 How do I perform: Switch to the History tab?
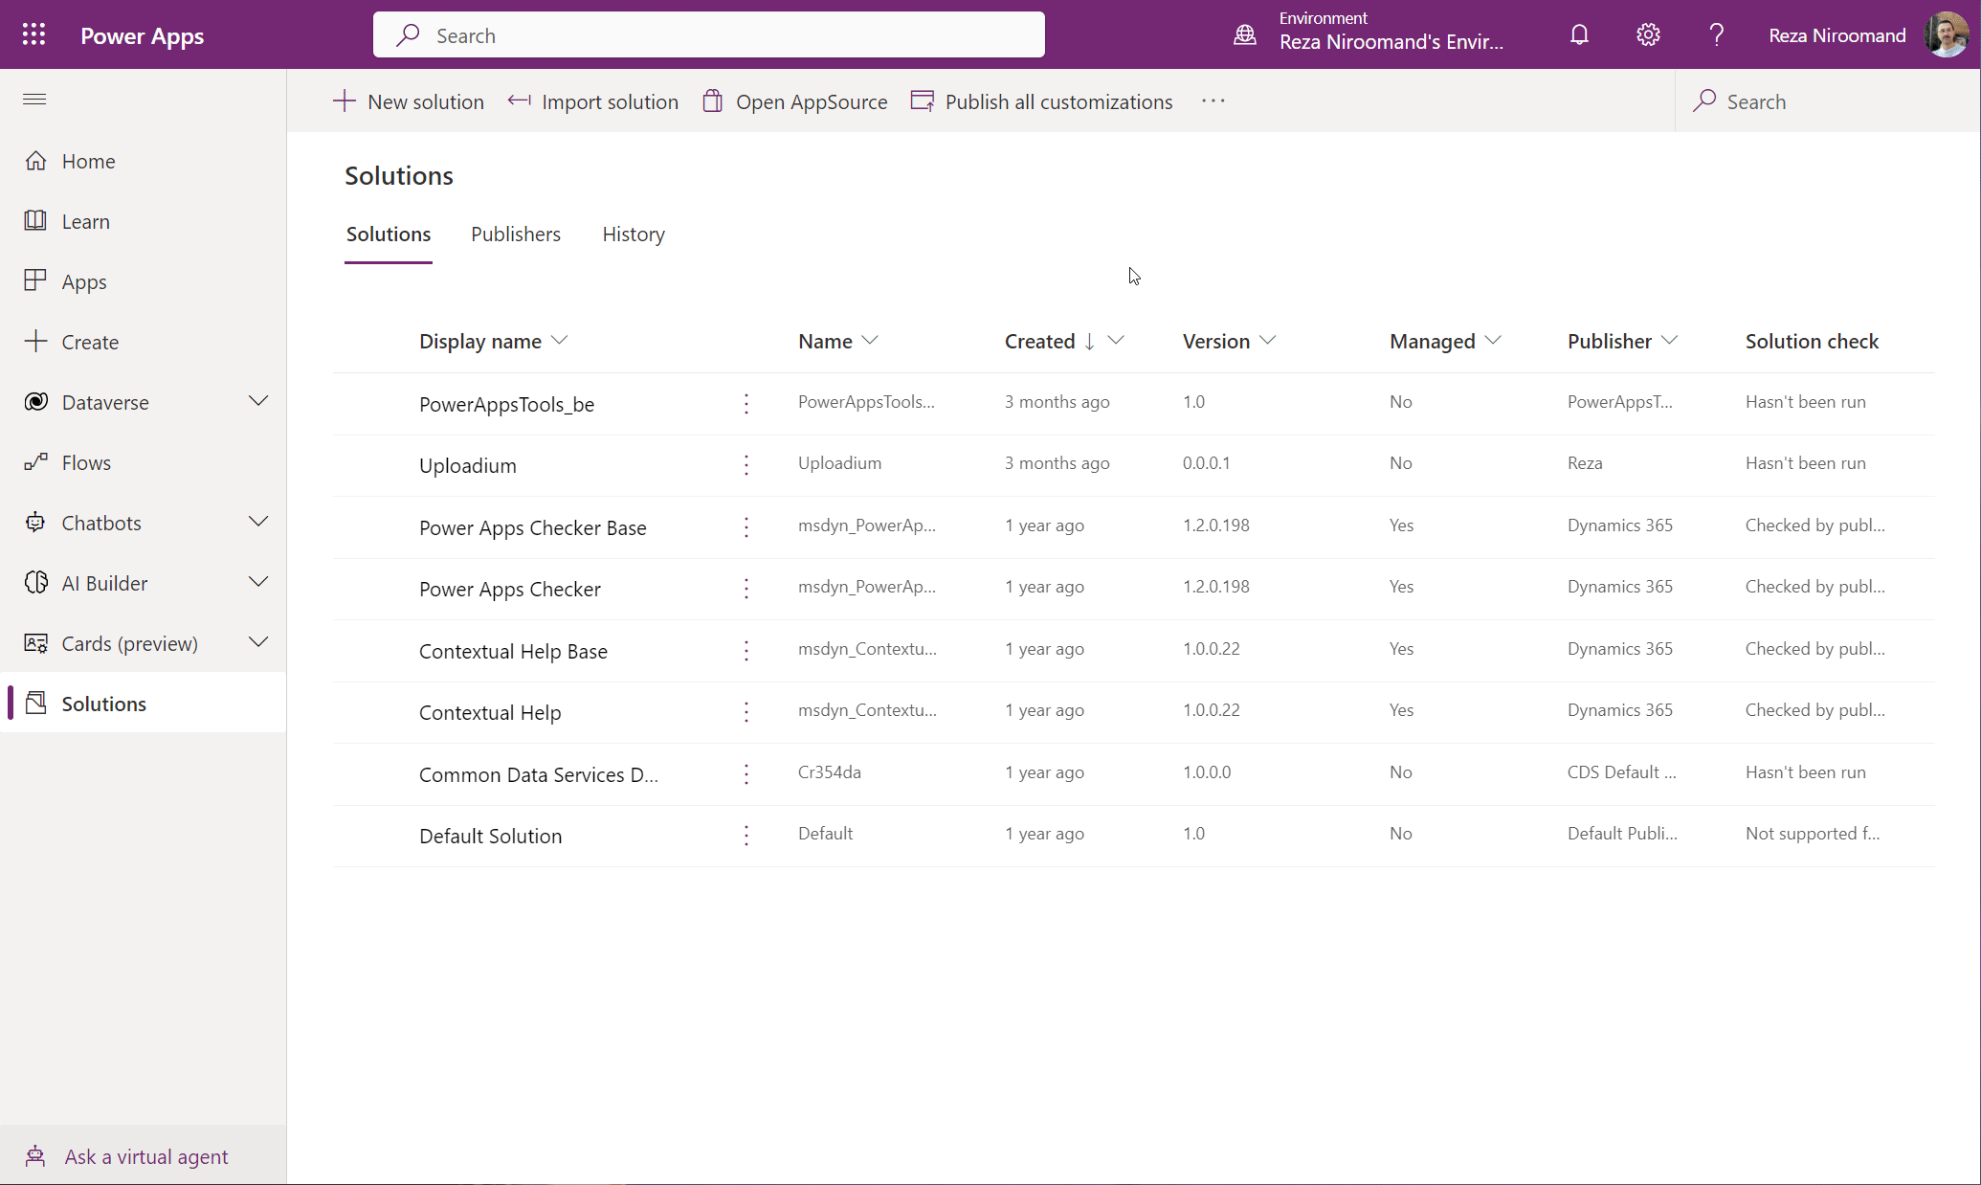coord(633,235)
